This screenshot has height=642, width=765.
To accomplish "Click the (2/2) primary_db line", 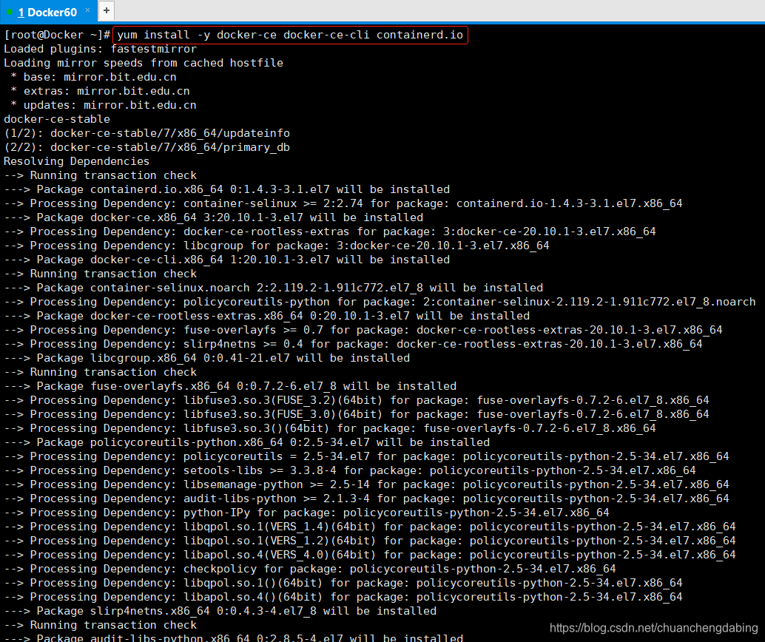I will [146, 147].
